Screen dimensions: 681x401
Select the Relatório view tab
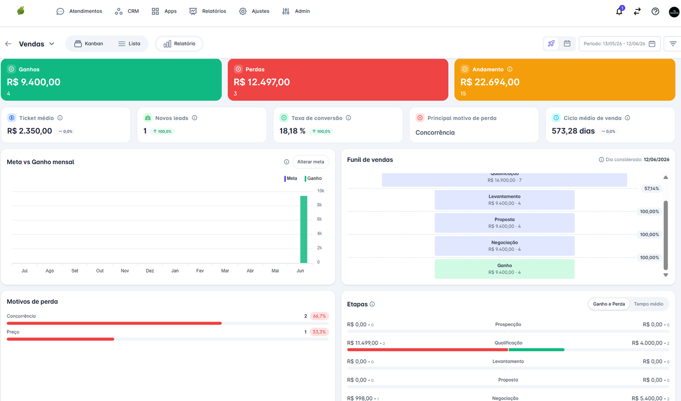tap(179, 44)
